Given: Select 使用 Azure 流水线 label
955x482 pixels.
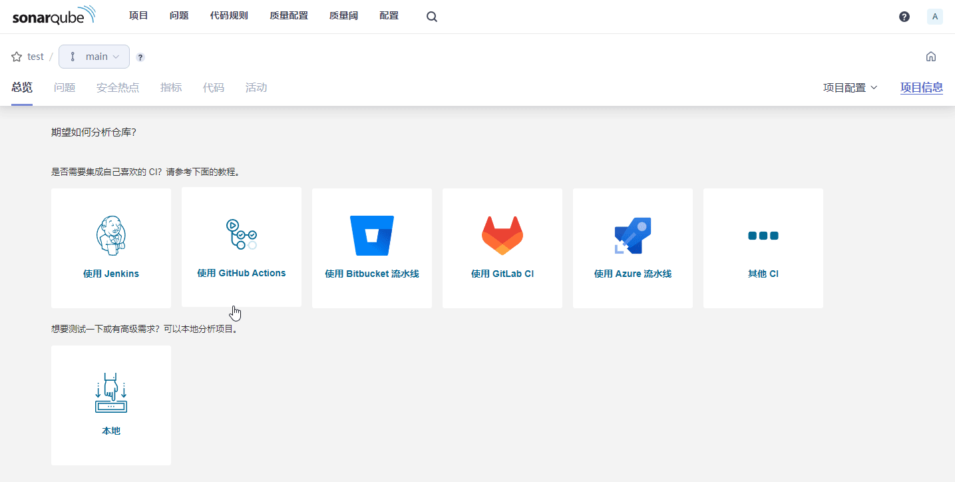Looking at the screenshot, I should click(x=633, y=274).
